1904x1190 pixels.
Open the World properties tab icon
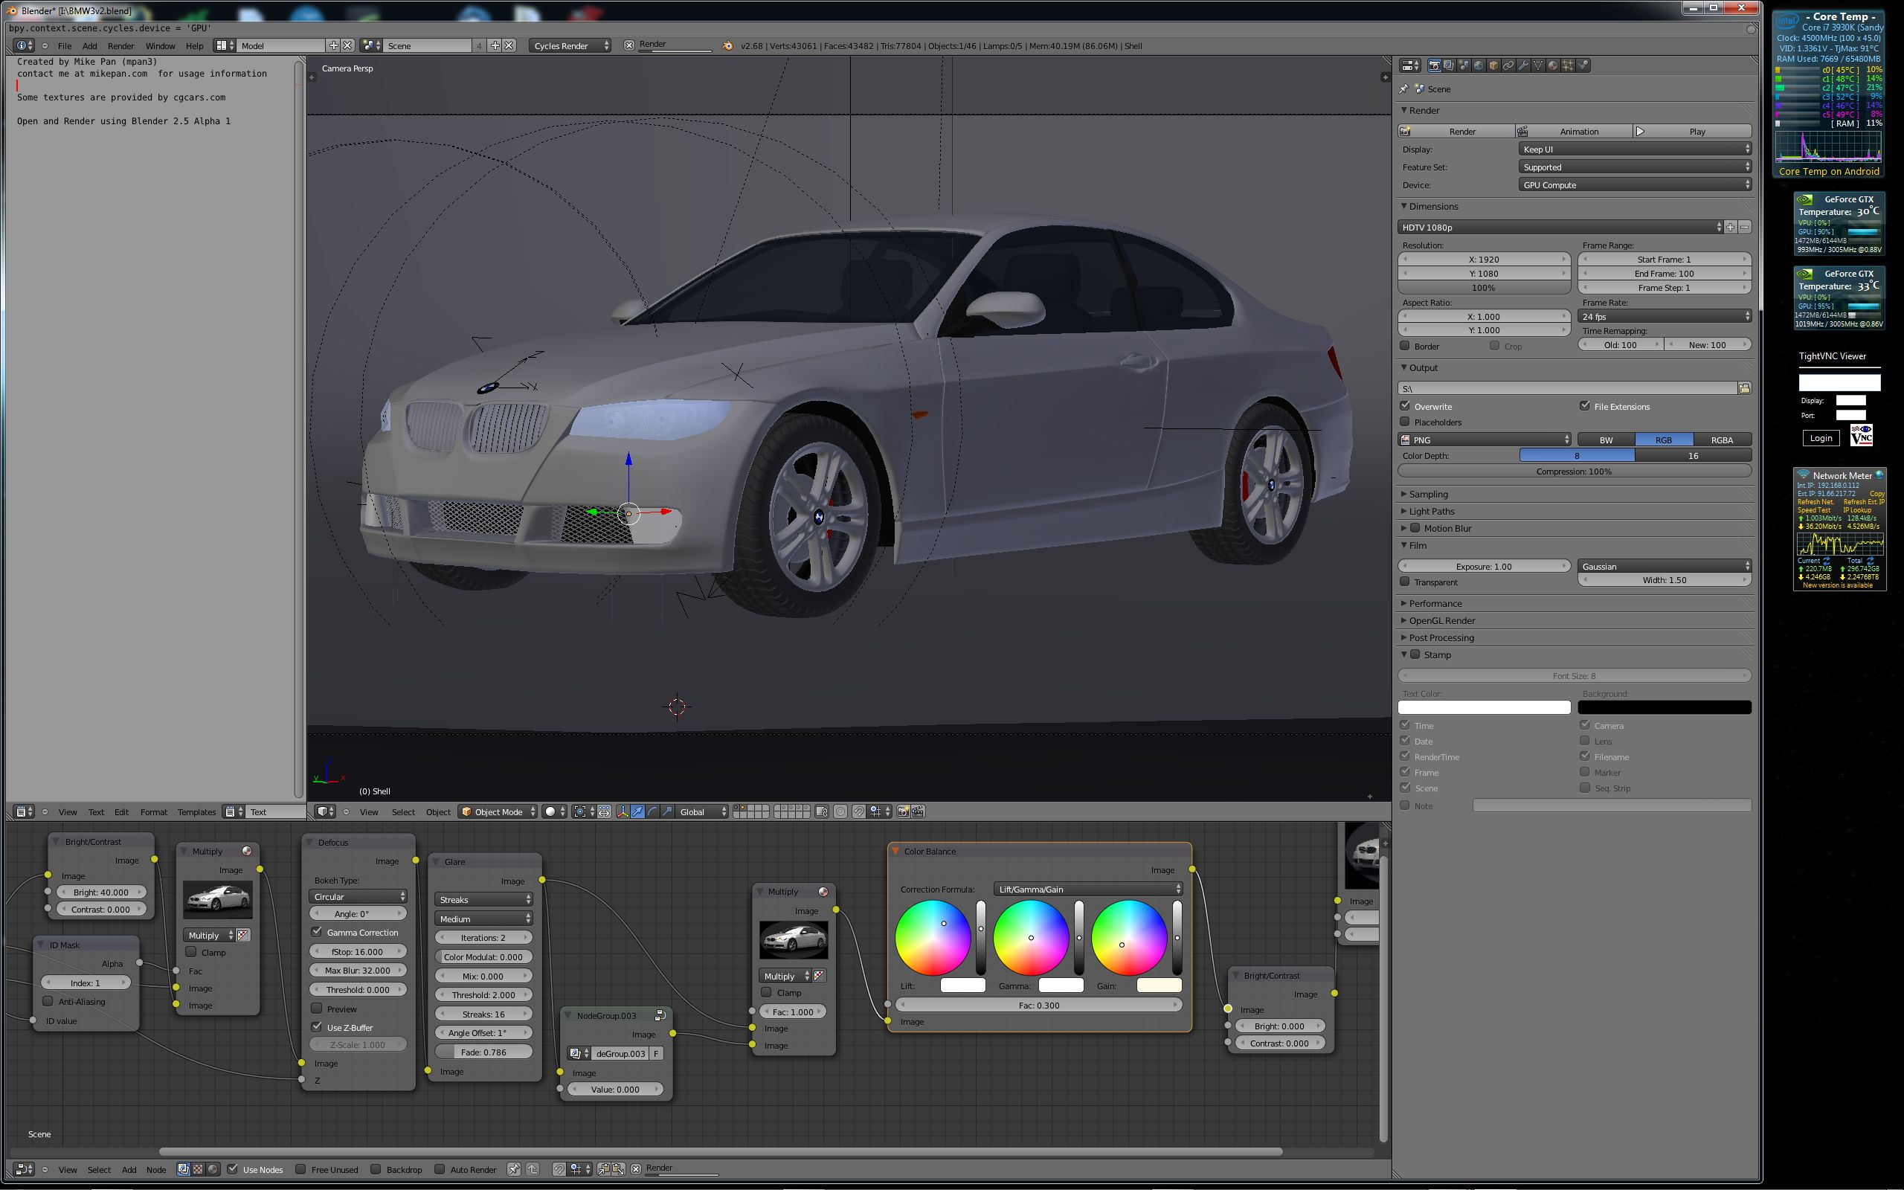pos(1479,65)
